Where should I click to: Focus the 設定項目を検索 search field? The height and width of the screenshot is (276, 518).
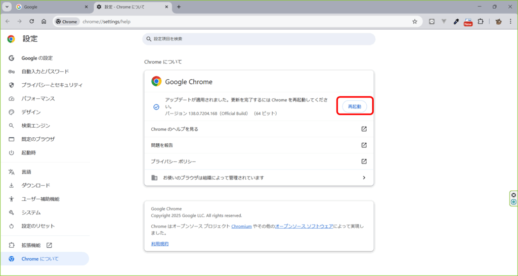point(258,39)
